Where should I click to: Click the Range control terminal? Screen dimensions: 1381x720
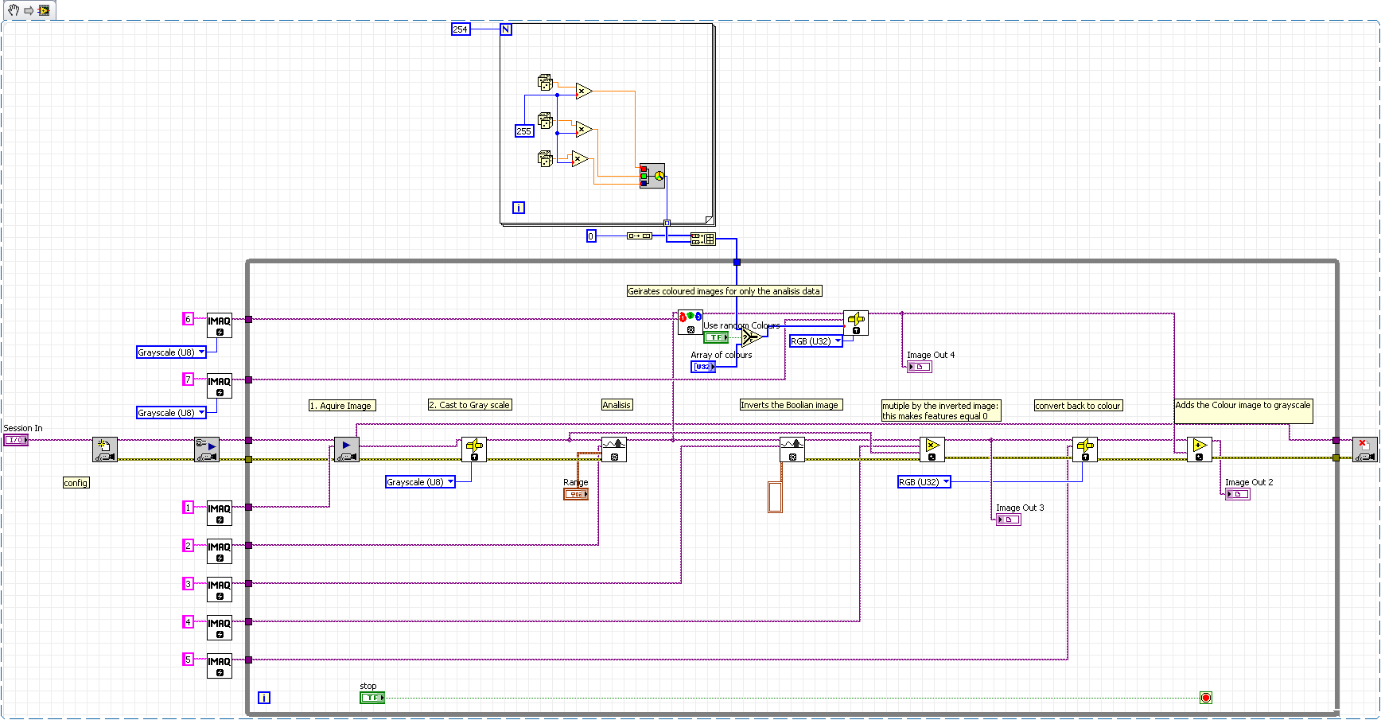pos(576,494)
